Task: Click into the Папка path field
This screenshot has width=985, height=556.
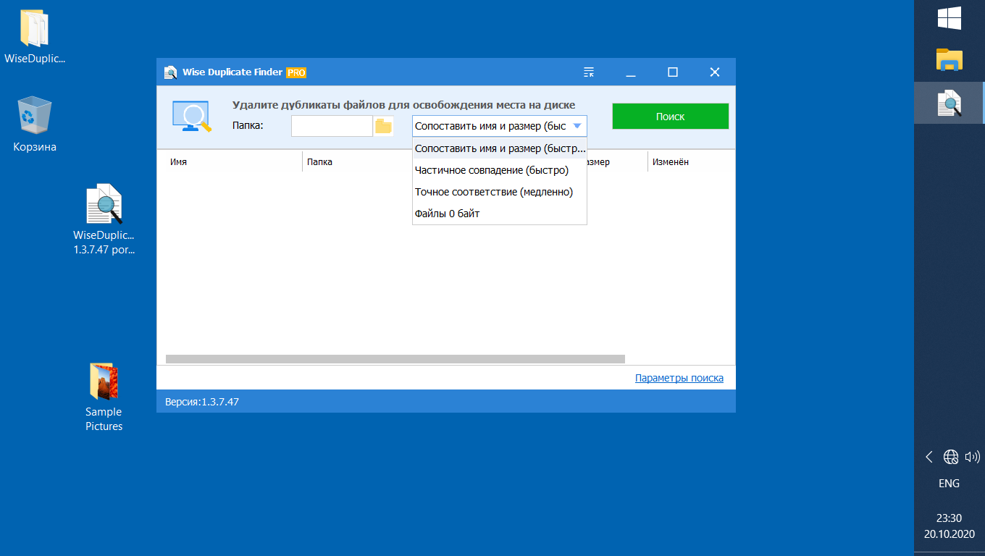Action: click(332, 126)
